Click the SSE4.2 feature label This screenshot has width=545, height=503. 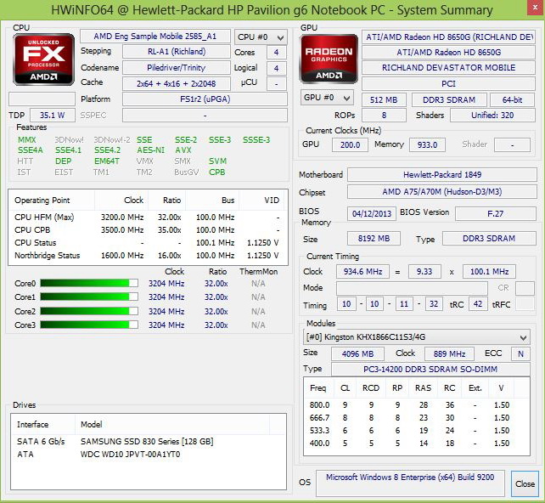(108, 150)
